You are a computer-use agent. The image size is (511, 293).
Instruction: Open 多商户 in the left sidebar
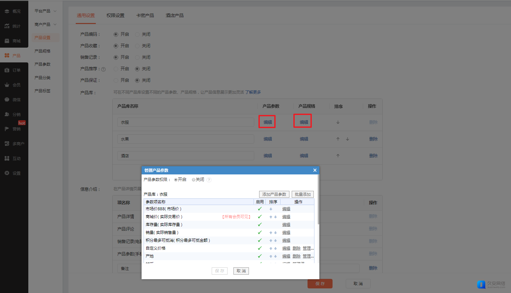(15, 144)
